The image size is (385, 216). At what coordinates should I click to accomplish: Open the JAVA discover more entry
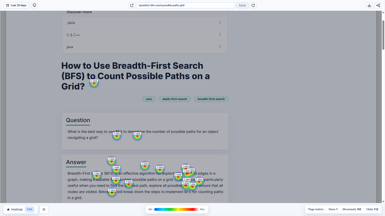click(x=145, y=23)
